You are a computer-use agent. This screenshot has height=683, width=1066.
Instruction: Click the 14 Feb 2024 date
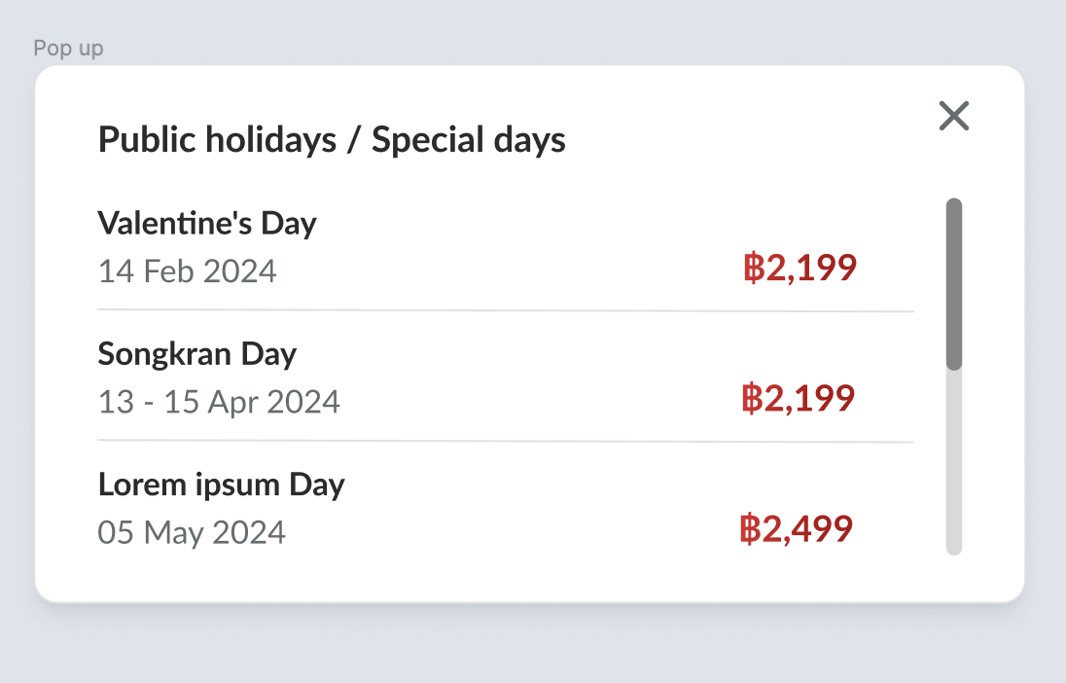(x=188, y=270)
